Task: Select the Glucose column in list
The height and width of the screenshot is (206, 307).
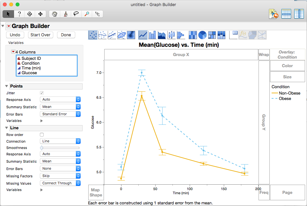Action: click(29, 73)
